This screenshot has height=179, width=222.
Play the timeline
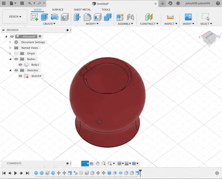coord(16,173)
